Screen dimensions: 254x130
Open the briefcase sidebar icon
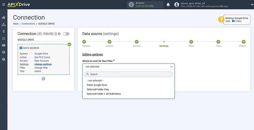tap(4, 38)
